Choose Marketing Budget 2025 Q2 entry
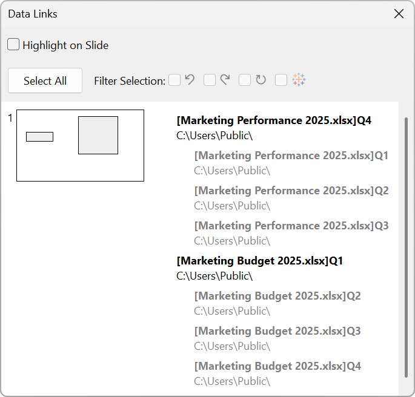This screenshot has width=415, height=397. 277,296
